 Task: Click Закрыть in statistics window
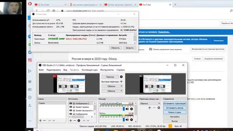pyautogui.click(x=130, y=48)
